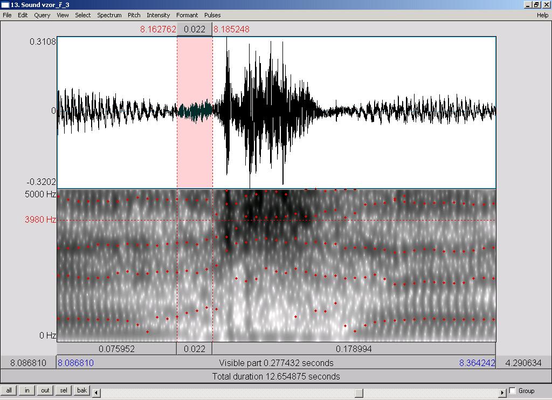This screenshot has height=400, width=552.
Task: Click the horizontal scrollbar thumb
Action: point(358,392)
